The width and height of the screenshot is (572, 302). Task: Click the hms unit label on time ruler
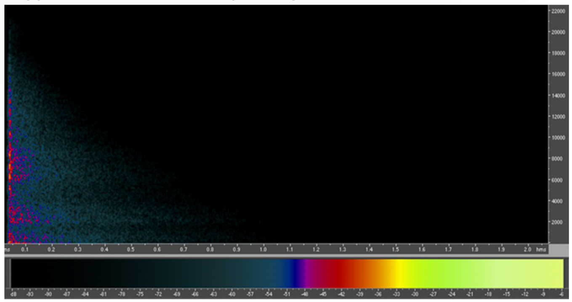(x=541, y=249)
